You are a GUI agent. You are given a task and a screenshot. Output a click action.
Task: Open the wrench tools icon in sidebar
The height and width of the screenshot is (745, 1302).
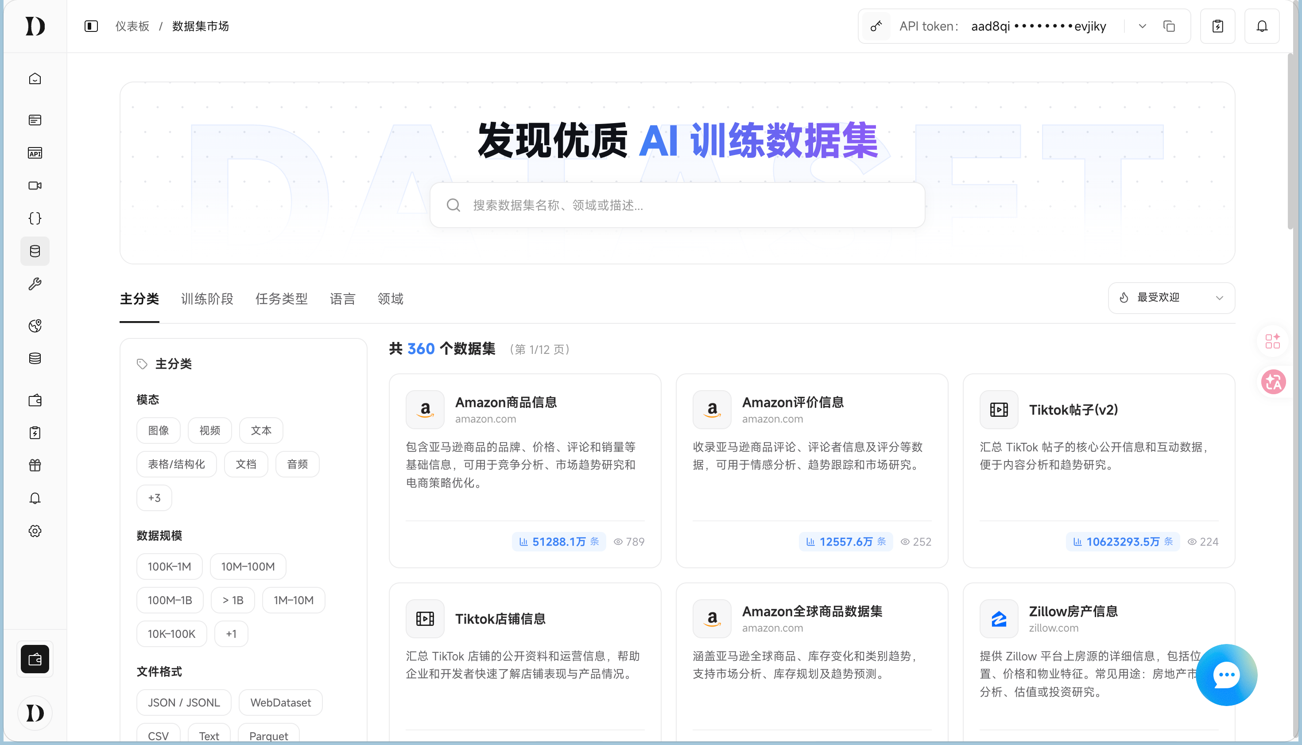pos(35,284)
